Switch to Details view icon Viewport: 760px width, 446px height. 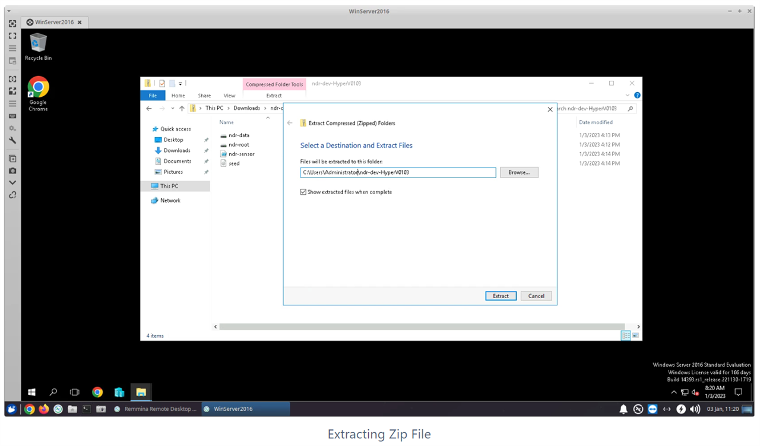point(626,336)
